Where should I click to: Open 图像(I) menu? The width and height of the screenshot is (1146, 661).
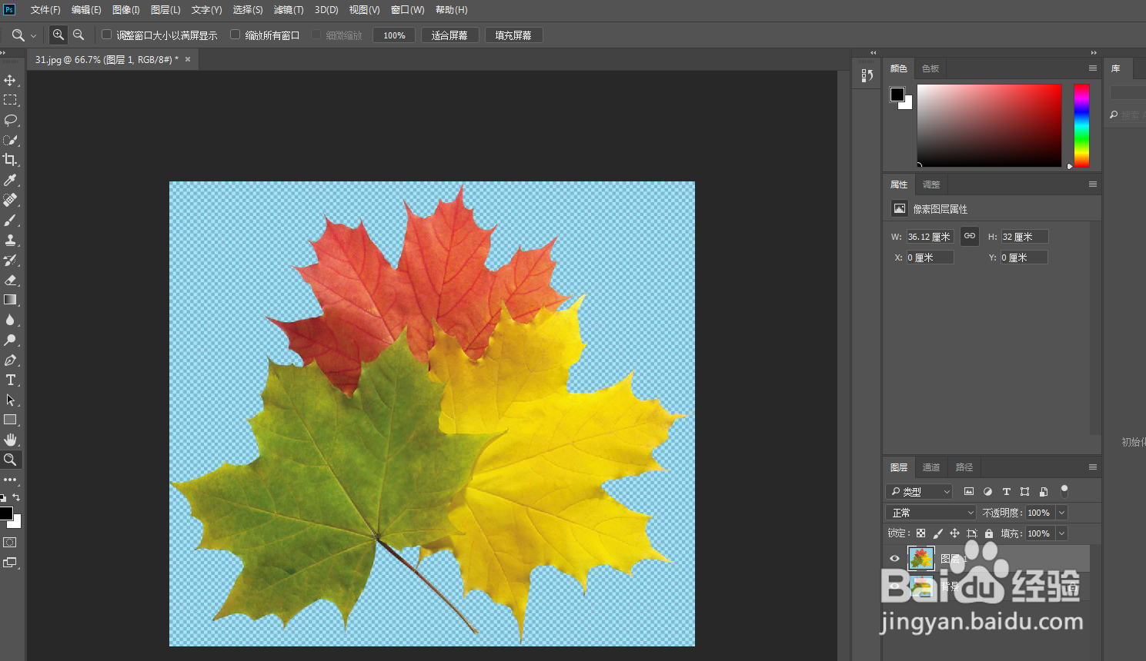(x=126, y=10)
